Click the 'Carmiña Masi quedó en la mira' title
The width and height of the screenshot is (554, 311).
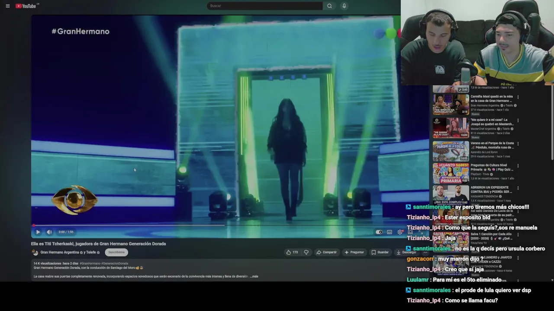[492, 99]
